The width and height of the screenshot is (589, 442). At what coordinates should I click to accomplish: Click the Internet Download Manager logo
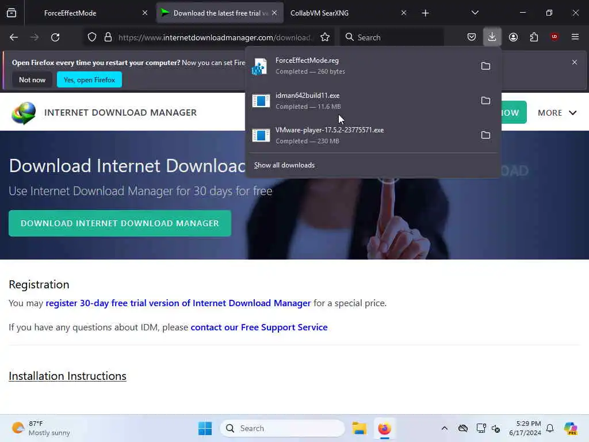point(24,113)
